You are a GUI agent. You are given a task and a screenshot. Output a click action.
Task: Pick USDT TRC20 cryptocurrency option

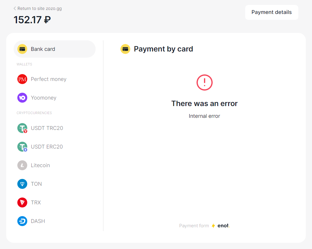tap(47, 128)
